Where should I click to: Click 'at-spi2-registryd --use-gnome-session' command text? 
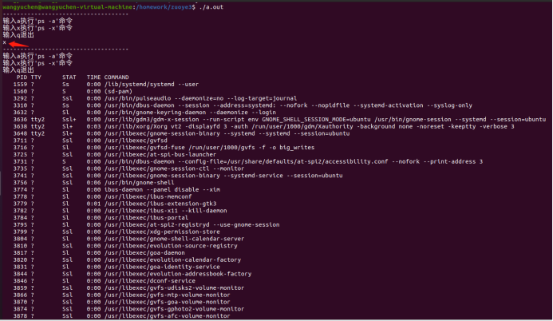192,224
